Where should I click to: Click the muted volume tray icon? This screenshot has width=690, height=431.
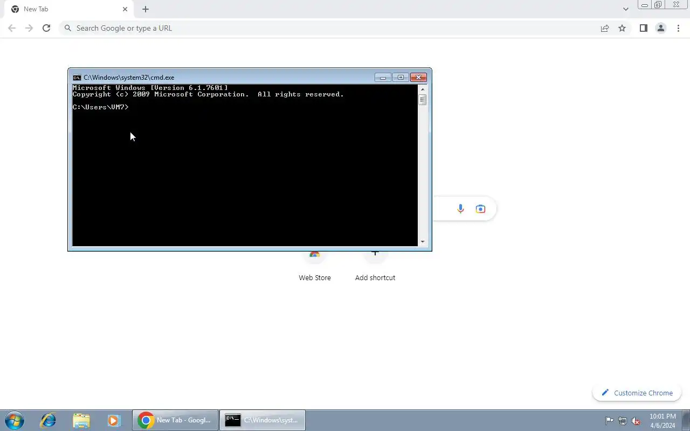636,421
